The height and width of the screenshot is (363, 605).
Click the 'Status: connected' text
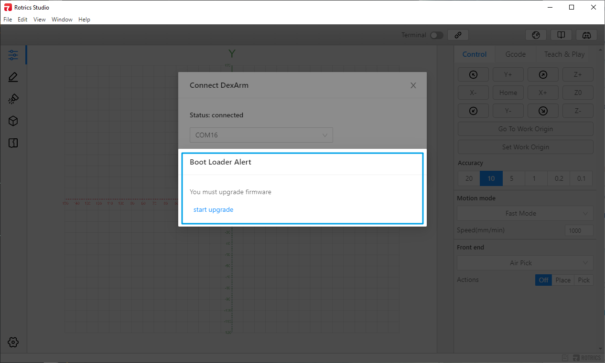(x=216, y=115)
